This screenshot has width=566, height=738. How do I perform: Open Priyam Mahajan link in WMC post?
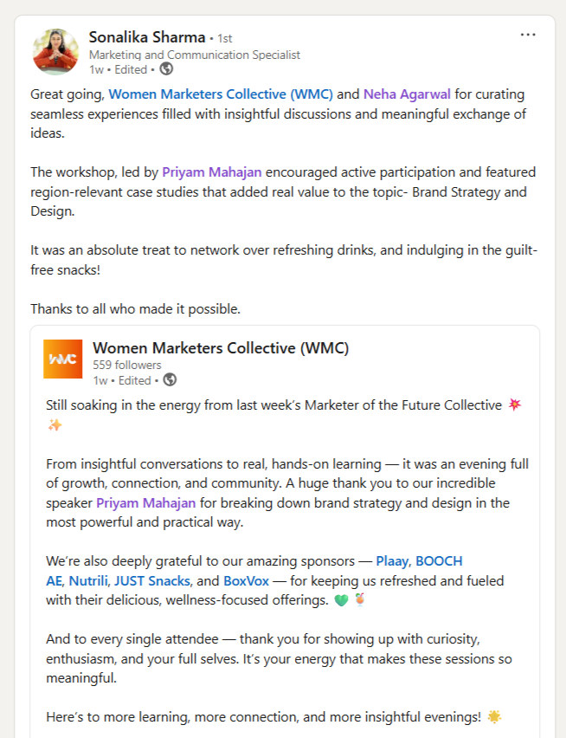[x=145, y=503]
